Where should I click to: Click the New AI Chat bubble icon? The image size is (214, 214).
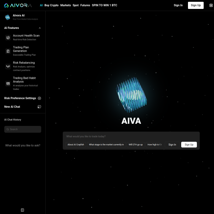click(39, 107)
